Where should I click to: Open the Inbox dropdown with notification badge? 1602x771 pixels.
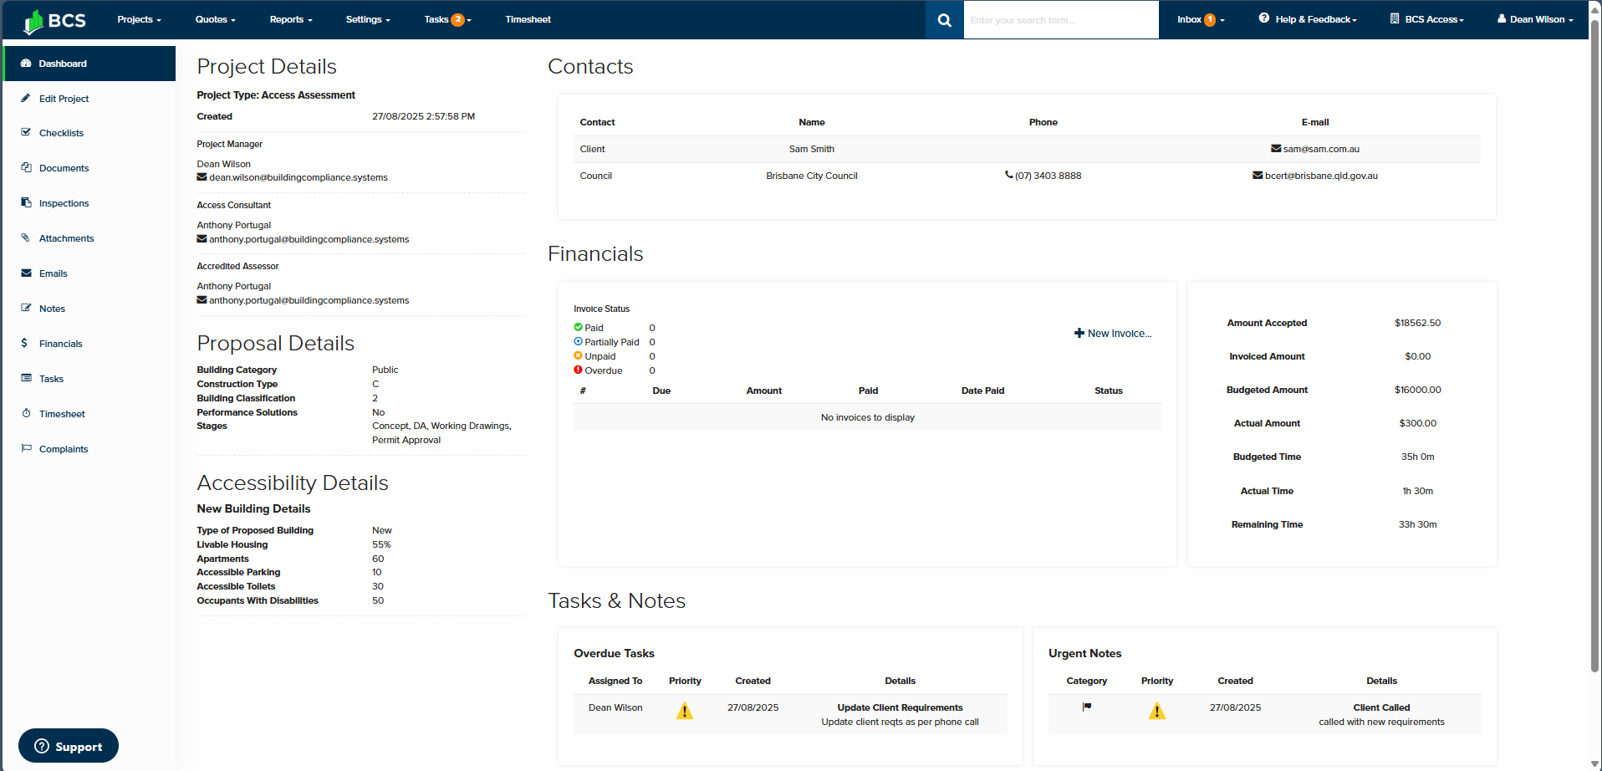coord(1200,19)
